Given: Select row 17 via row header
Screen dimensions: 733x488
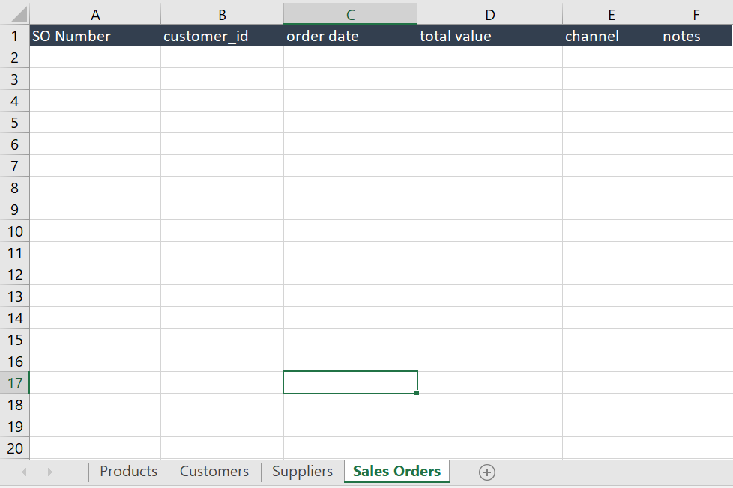Looking at the screenshot, I should coord(14,383).
